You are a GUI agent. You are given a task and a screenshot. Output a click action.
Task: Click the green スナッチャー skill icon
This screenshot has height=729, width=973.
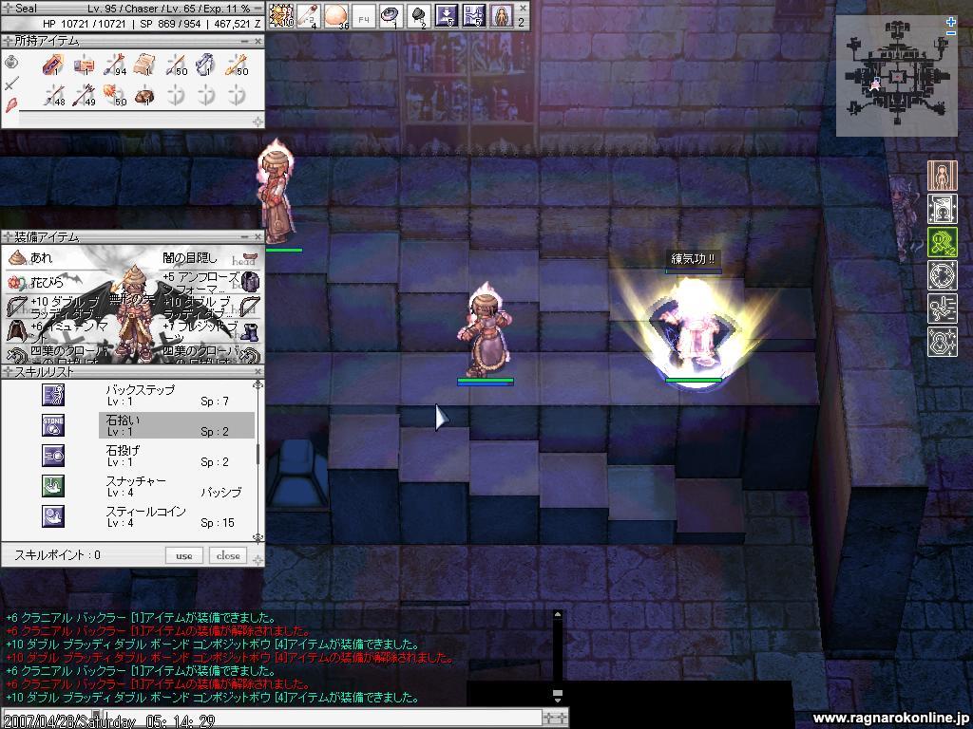pyautogui.click(x=53, y=486)
